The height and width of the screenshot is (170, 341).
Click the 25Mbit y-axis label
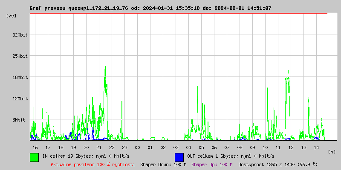(20, 56)
